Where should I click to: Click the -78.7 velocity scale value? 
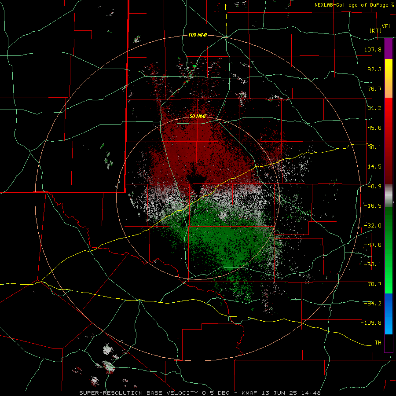tap(373, 284)
